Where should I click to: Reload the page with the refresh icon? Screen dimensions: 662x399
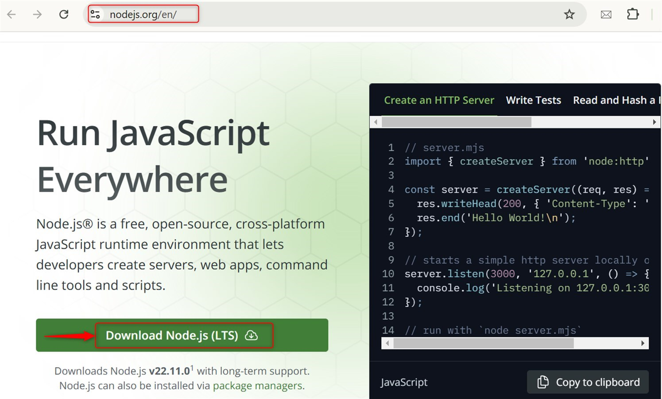coord(64,14)
